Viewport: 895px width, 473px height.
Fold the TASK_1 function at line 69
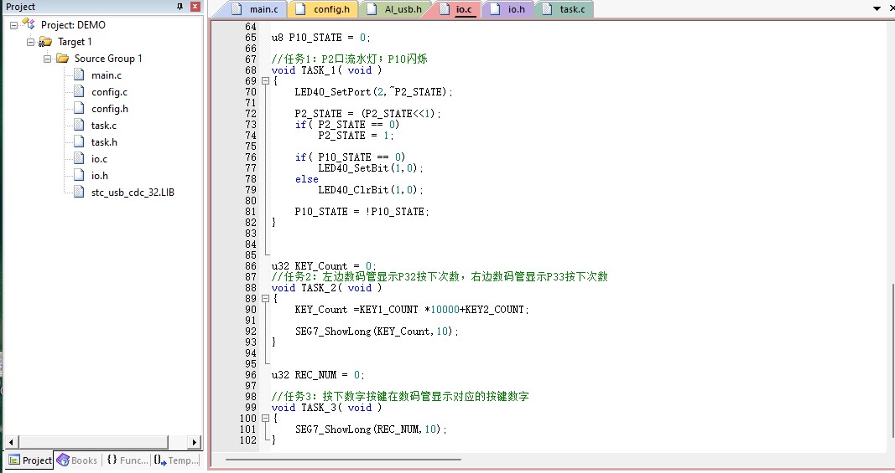click(x=265, y=81)
